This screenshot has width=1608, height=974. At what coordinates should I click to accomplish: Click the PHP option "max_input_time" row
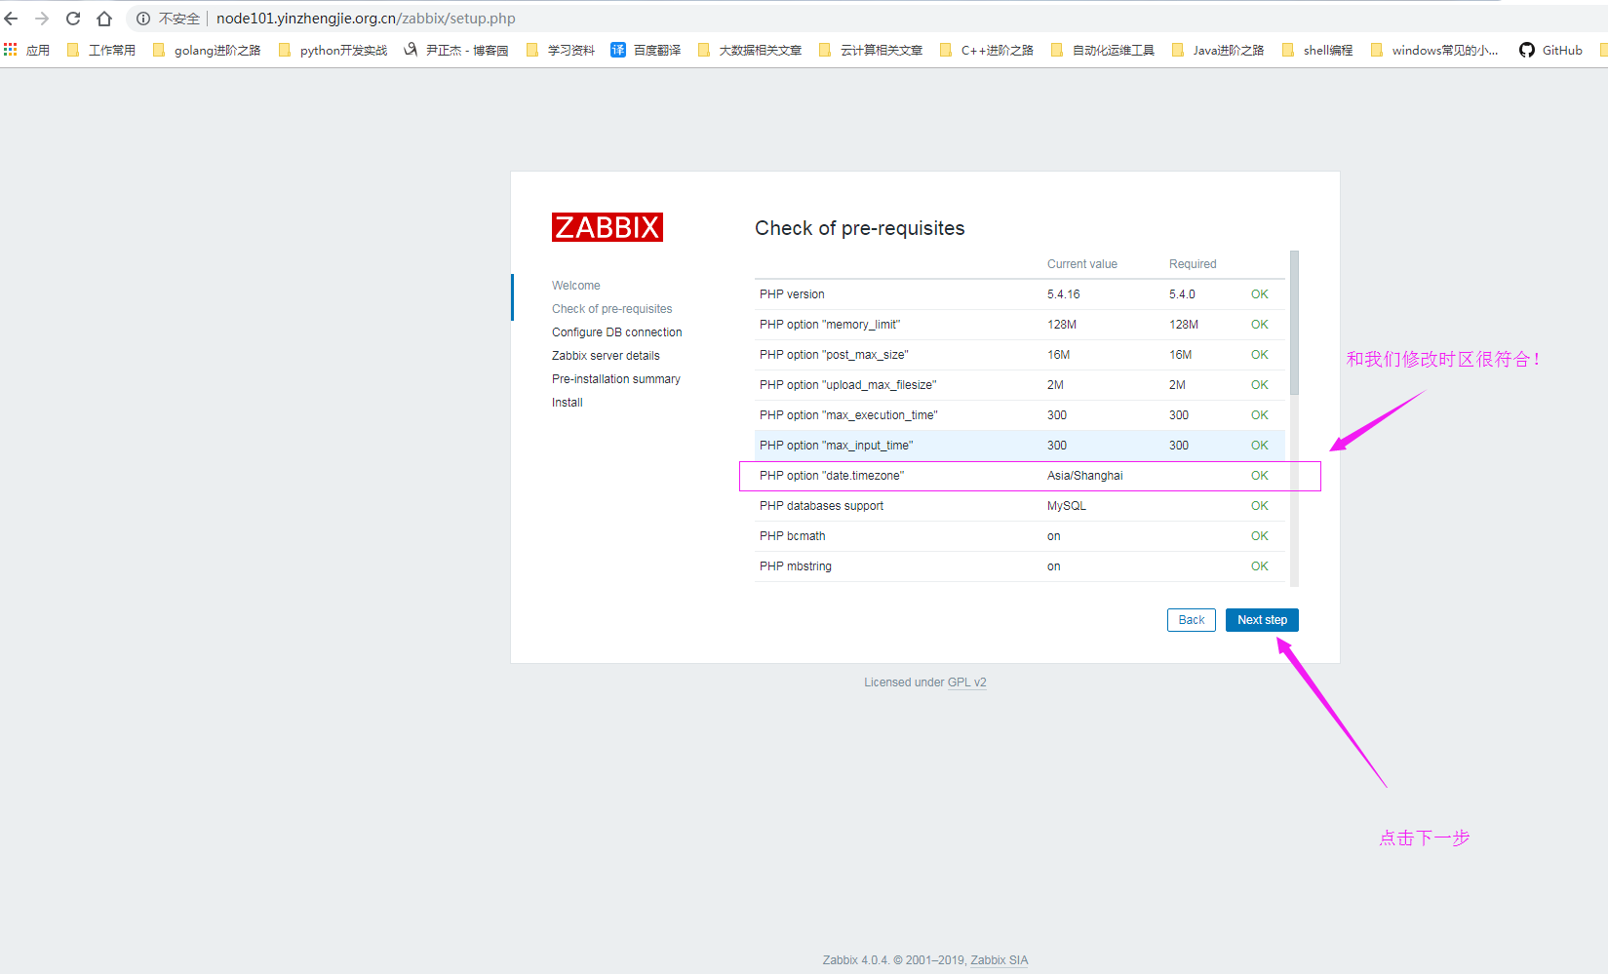point(1019,446)
